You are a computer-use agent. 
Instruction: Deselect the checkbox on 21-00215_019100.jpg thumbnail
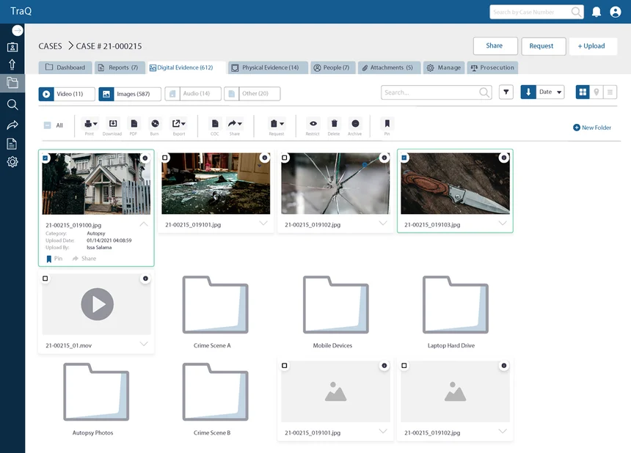45,156
